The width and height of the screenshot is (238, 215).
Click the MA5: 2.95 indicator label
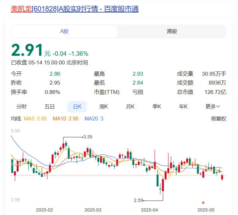tap(35, 119)
